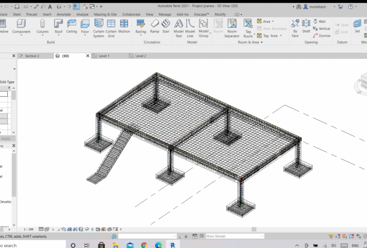Select the Room Separator tool
367x248 pixels.
232,28
